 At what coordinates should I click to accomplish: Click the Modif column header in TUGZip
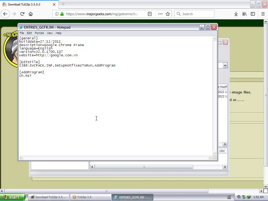[x=223, y=87]
